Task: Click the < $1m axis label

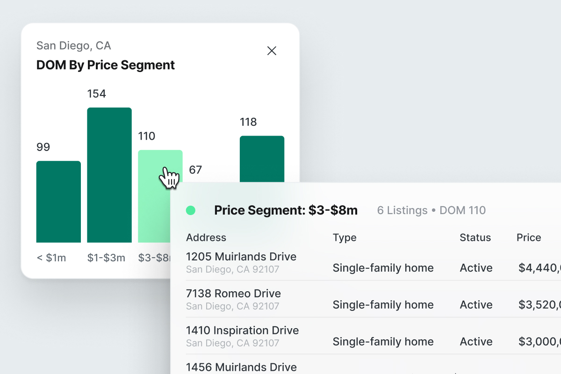Action: click(x=51, y=258)
